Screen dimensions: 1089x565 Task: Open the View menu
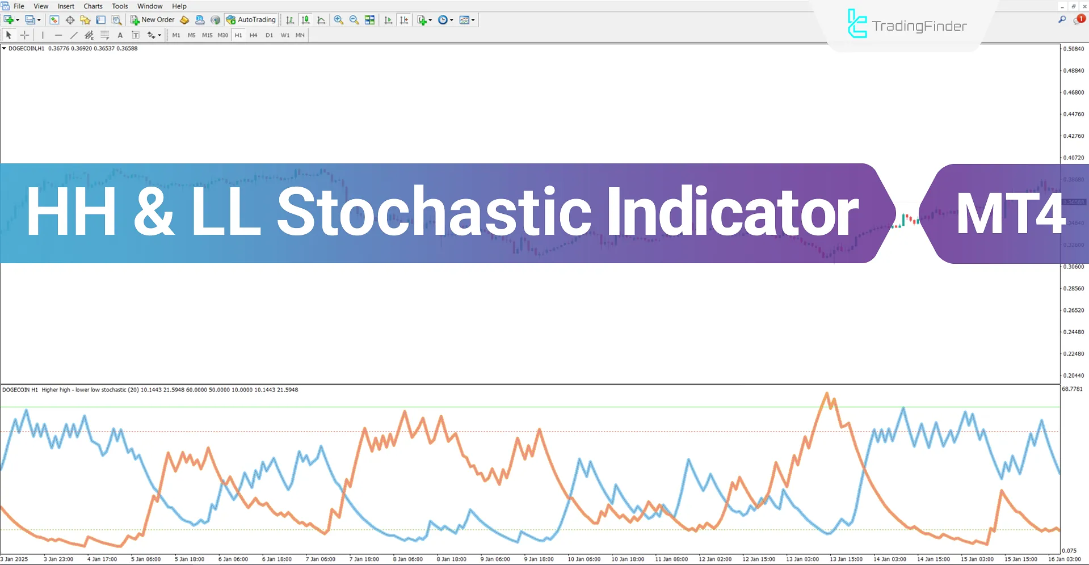click(41, 6)
